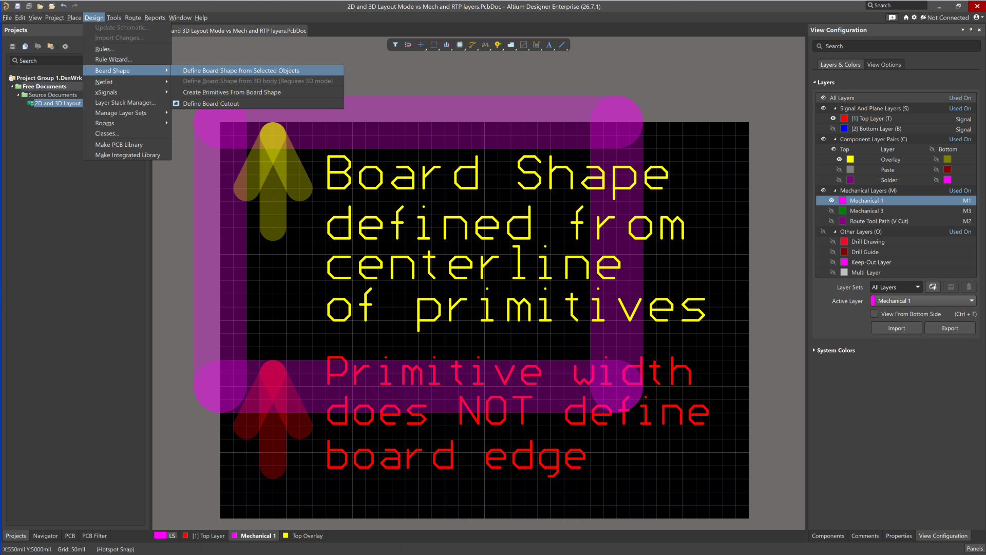Screen dimensions: 986x555
Task: Select the Place Dimension tool icon
Action: click(x=537, y=45)
